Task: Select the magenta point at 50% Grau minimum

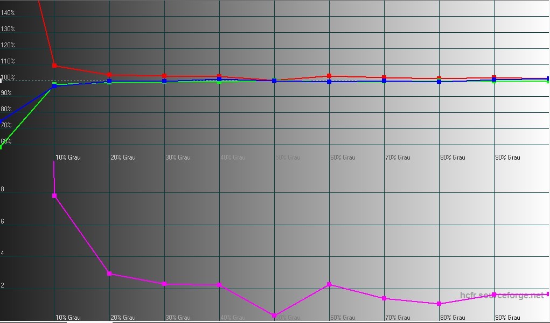Action: (274, 315)
